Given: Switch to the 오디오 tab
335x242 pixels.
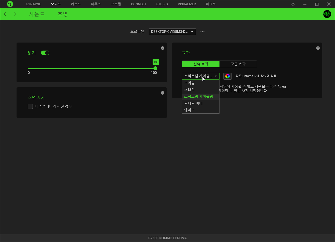Looking at the screenshot, I should point(56,4).
